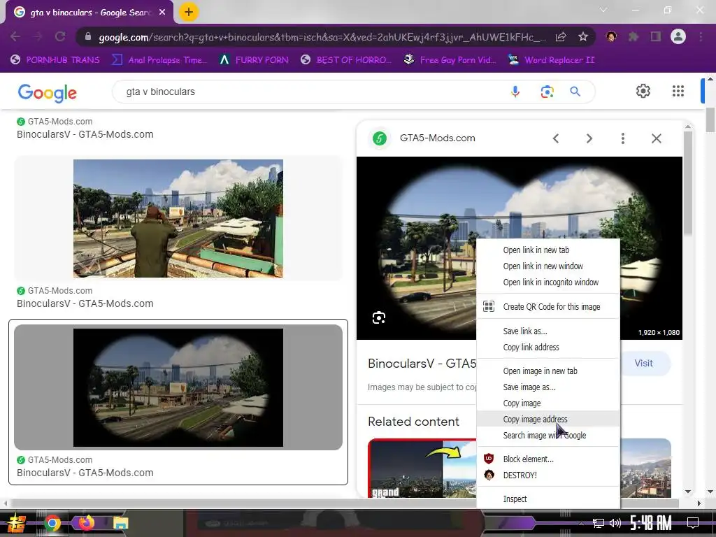This screenshot has width=716, height=537.
Task: Click the GTA5-Mods.com favicon in preview header
Action: tap(380, 138)
